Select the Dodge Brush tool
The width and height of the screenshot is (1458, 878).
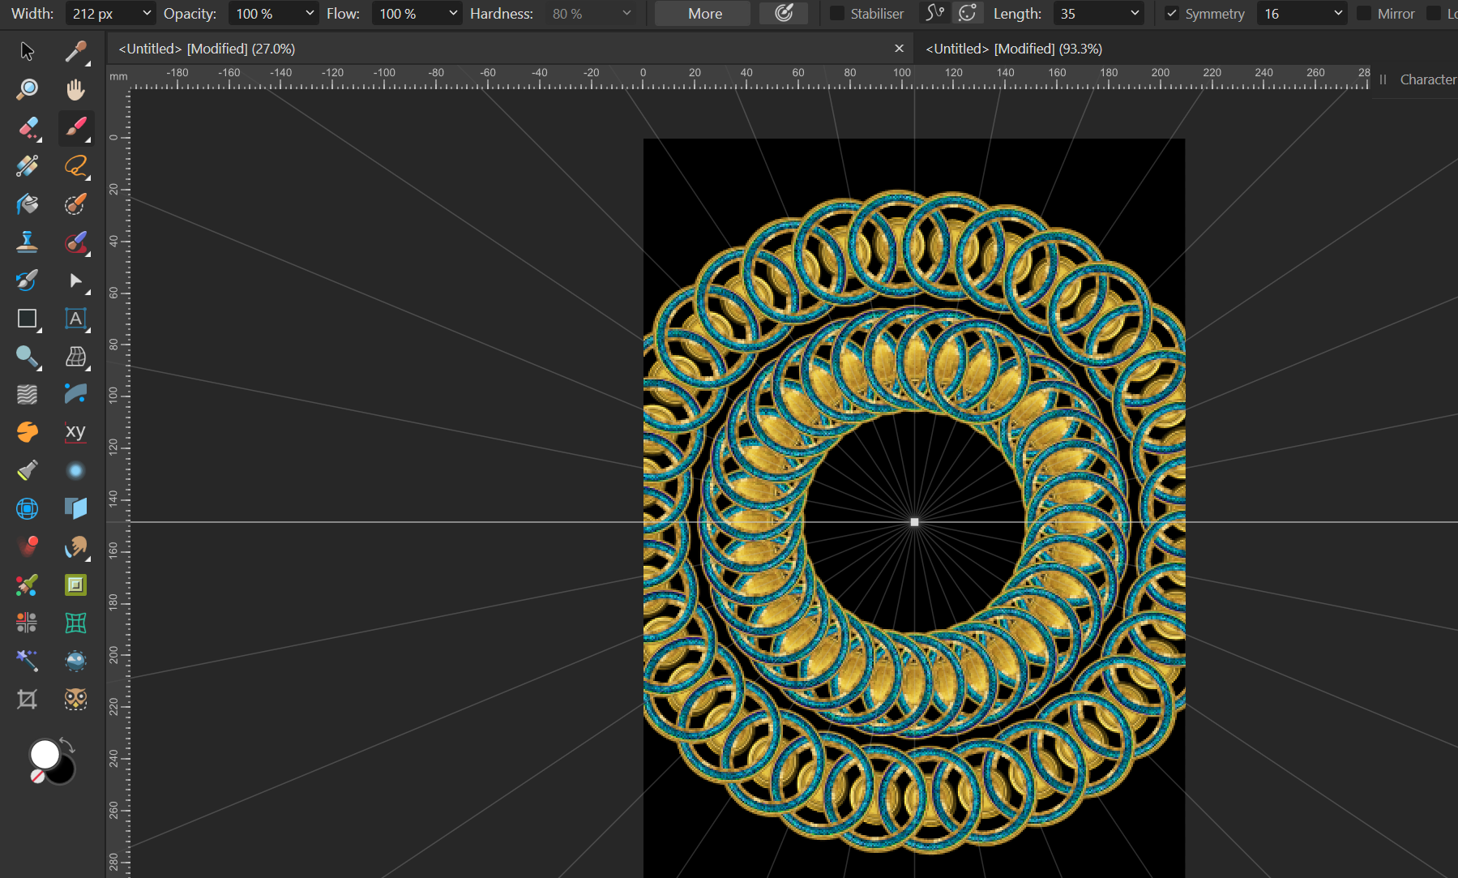tap(27, 357)
